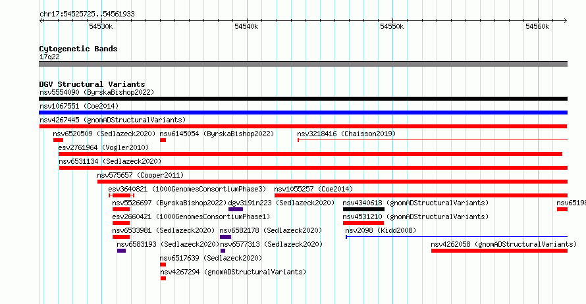The height and width of the screenshot is (304, 586).
Task: Select the nsv6533981 red glyph
Action: click(121, 237)
